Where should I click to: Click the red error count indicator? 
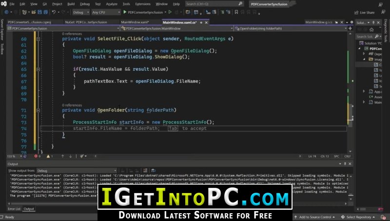(38, 156)
